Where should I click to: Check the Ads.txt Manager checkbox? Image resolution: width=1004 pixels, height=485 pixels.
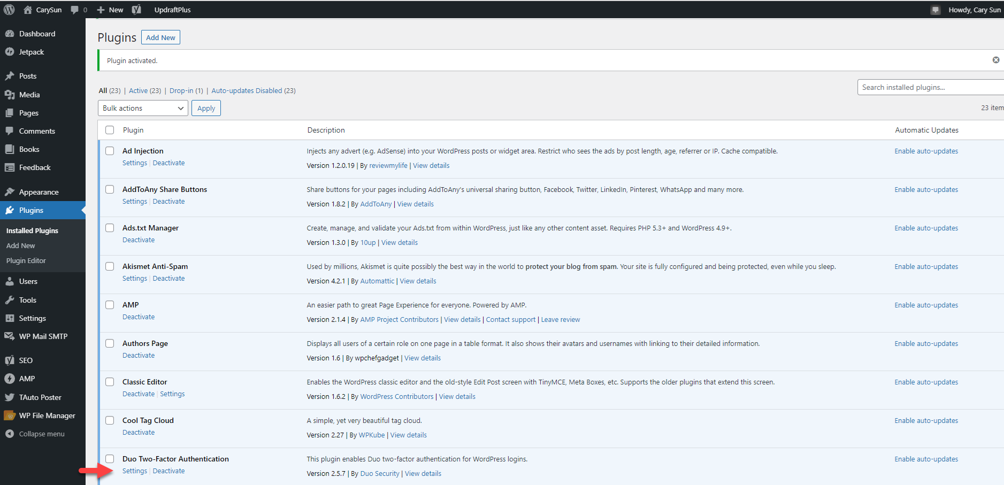110,228
